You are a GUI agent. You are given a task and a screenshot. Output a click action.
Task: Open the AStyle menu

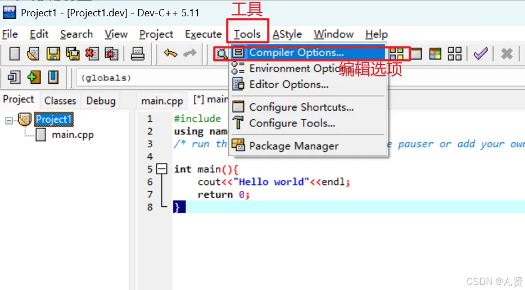pyautogui.click(x=287, y=34)
